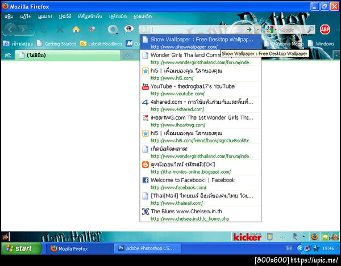This screenshot has height=266, width=341.
Task: Collapse the address bar history dropdown arrow
Action: (258, 29)
